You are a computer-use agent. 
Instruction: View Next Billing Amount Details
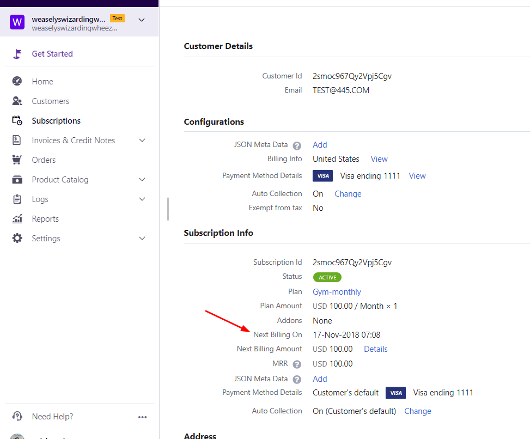376,349
